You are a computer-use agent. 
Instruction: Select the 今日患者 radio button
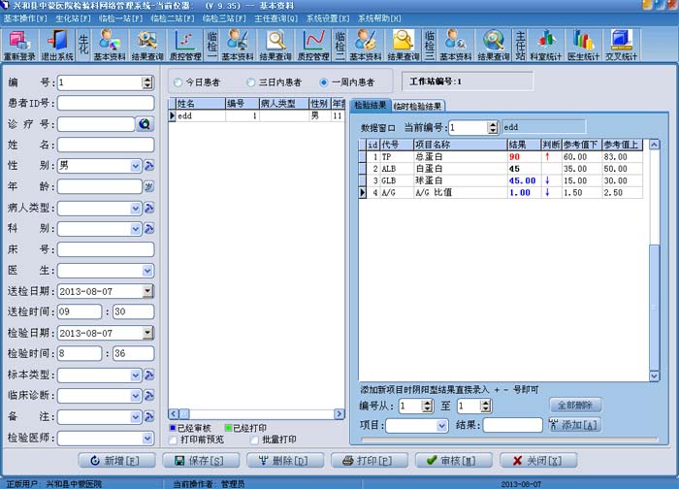click(178, 82)
